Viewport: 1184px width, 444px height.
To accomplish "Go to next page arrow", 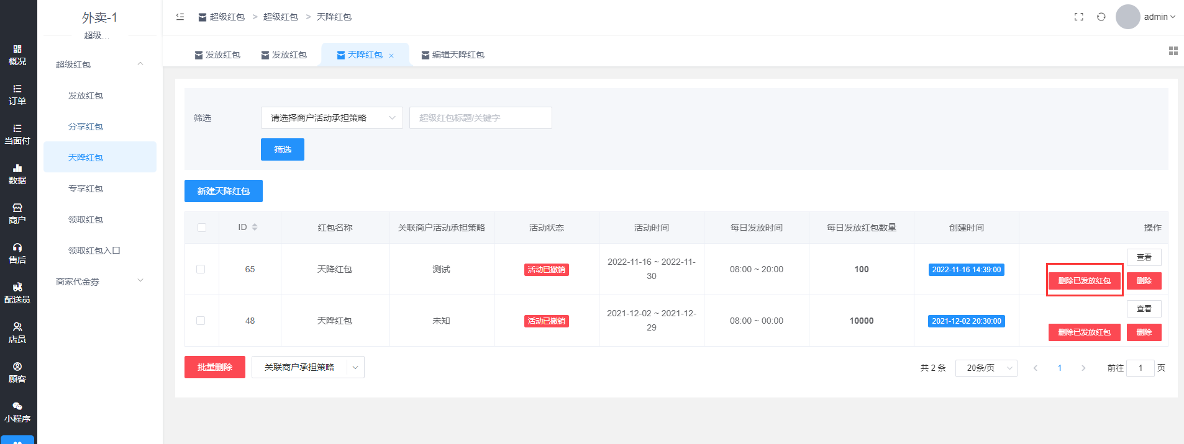I will (1083, 368).
